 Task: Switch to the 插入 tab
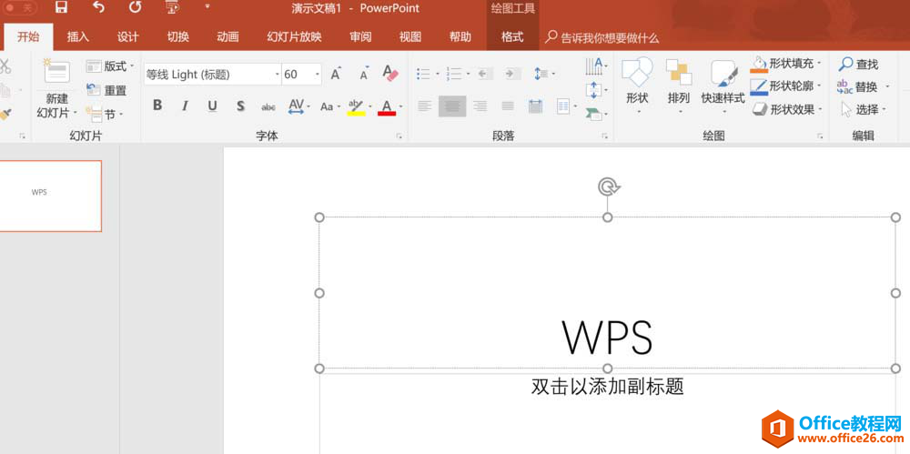coord(78,37)
